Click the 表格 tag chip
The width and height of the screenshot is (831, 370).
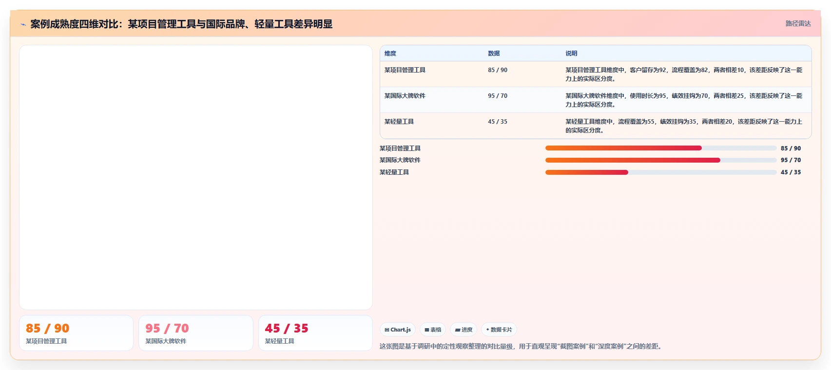coord(433,330)
